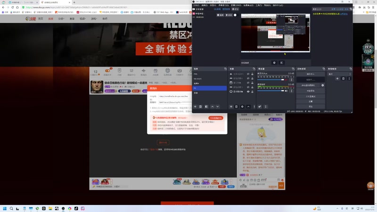Select PS5 scene in Scenes list
Viewport: 377px width, 212px height.
[x=210, y=74]
